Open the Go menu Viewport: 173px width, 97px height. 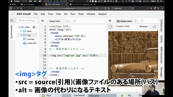(66, 14)
